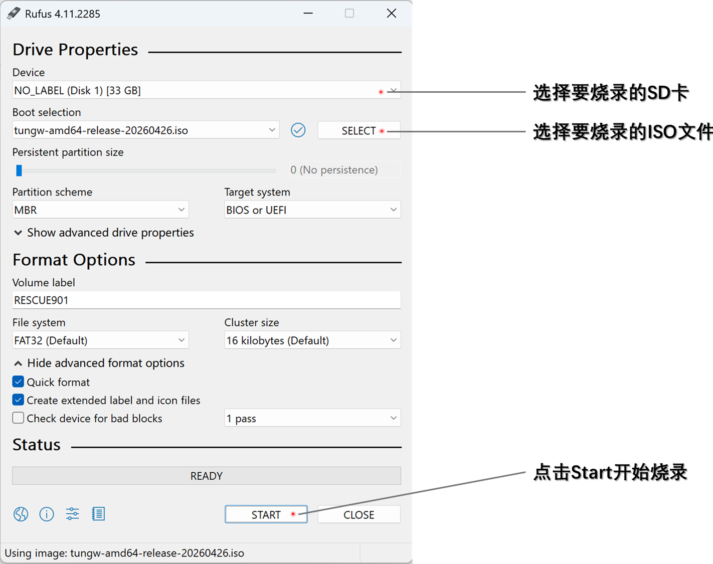This screenshot has height=564, width=713.
Task: Open application settings sliders icon
Action: [x=73, y=514]
